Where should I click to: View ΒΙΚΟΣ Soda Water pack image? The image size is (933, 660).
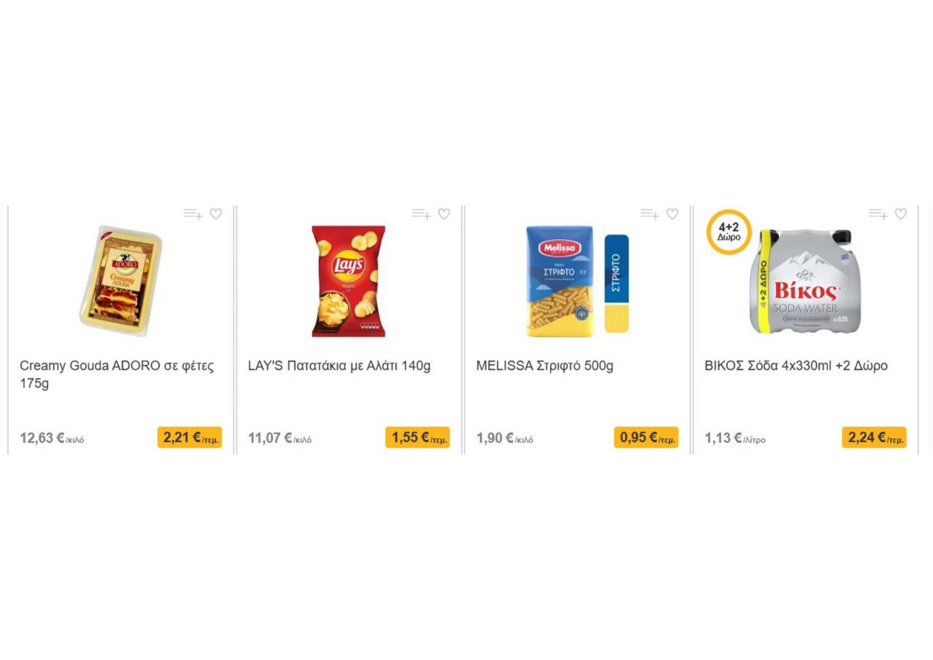805,281
